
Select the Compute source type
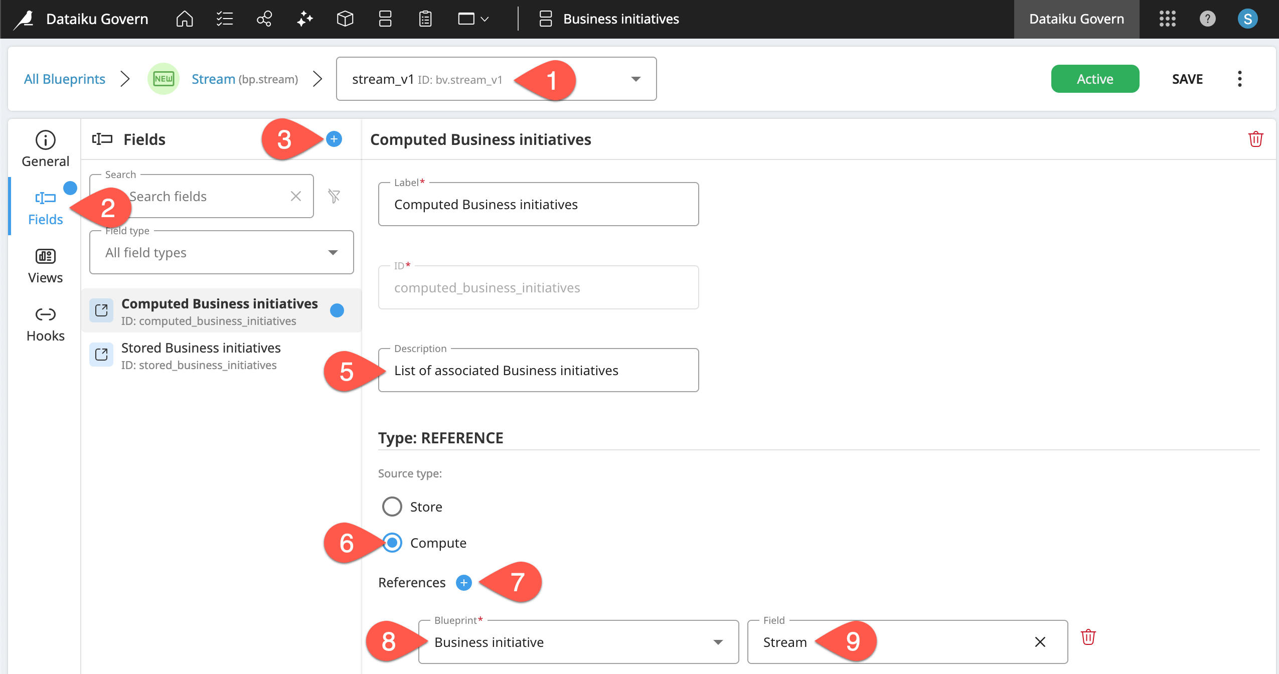pyautogui.click(x=392, y=543)
